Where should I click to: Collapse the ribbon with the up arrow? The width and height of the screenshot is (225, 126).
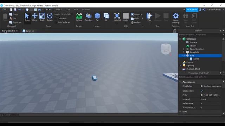184,10
